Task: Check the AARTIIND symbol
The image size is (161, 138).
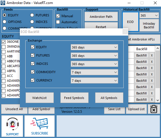Action: [3, 52]
